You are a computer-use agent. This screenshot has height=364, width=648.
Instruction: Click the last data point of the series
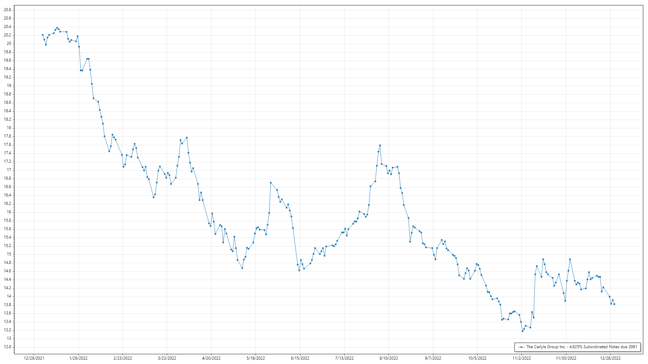click(x=614, y=304)
